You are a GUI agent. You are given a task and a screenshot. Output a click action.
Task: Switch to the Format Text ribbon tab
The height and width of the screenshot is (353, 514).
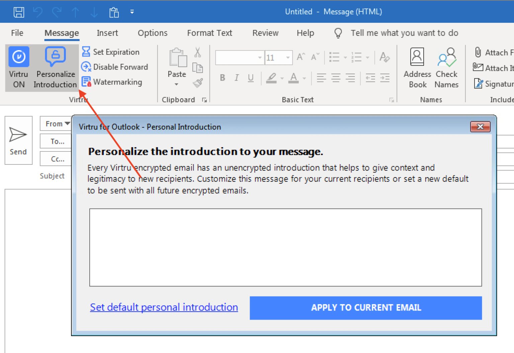click(x=209, y=33)
